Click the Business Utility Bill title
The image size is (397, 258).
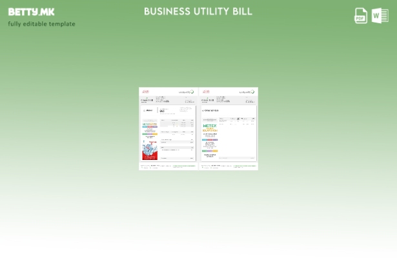tap(198, 12)
